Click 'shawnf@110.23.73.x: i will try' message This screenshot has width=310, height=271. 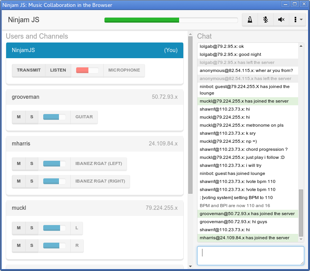[x=248, y=165]
